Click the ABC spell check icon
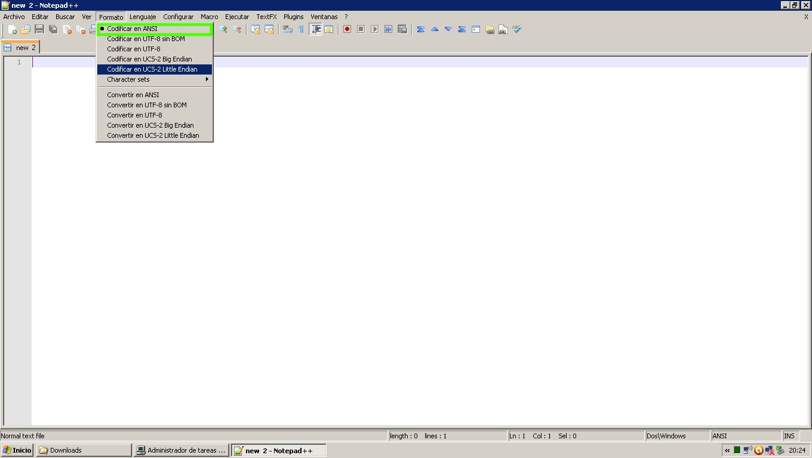812x458 pixels. coord(517,29)
